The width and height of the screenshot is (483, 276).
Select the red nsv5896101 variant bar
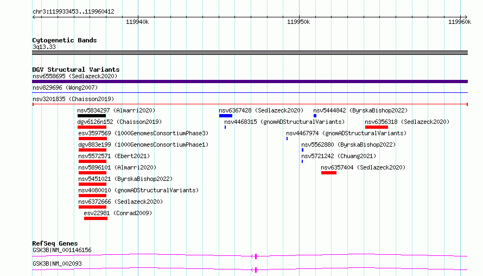coord(92,173)
